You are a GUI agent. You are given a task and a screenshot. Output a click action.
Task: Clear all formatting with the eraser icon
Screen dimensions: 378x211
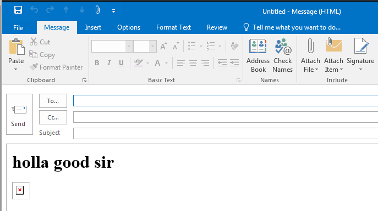click(234, 46)
